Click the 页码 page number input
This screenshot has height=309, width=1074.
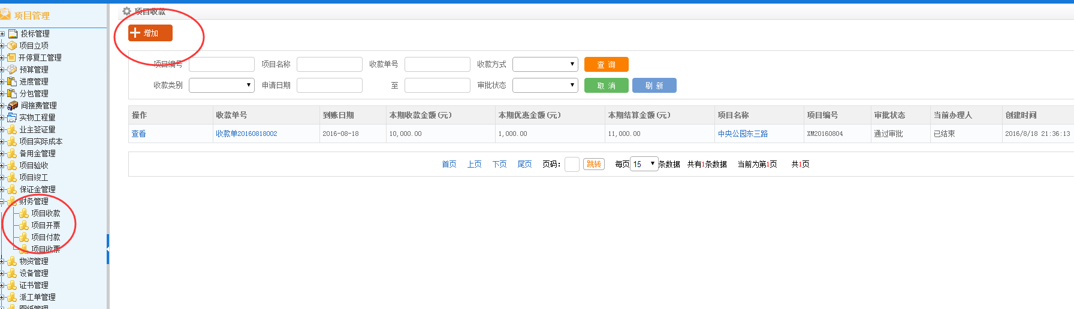tap(572, 164)
